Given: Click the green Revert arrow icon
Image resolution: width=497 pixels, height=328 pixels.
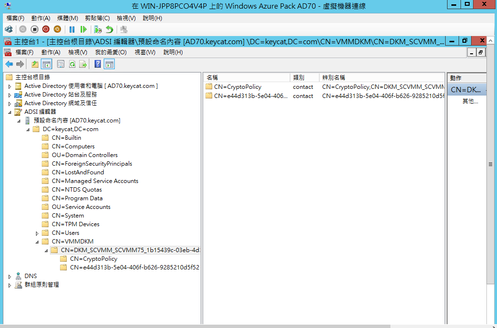Looking at the screenshot, I should pyautogui.click(x=109, y=29).
